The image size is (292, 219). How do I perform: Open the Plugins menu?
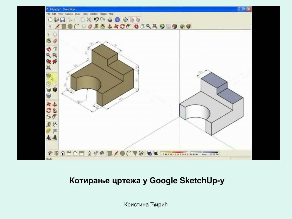[x=103, y=14]
